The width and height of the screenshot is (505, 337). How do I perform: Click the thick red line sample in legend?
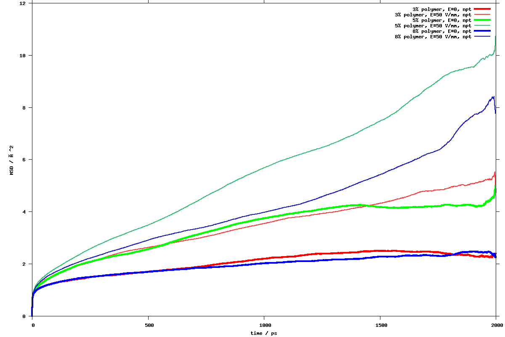click(482, 9)
